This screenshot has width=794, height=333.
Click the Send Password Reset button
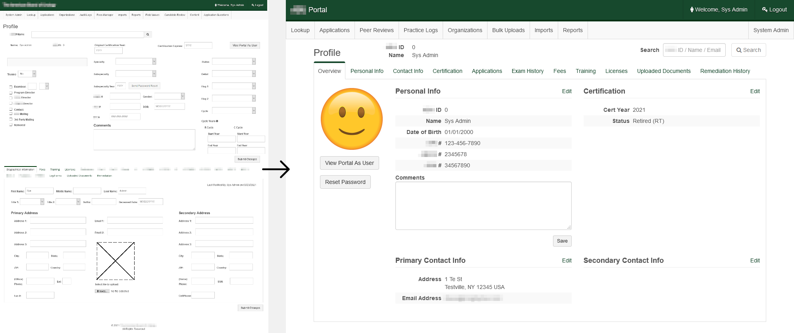coord(145,86)
